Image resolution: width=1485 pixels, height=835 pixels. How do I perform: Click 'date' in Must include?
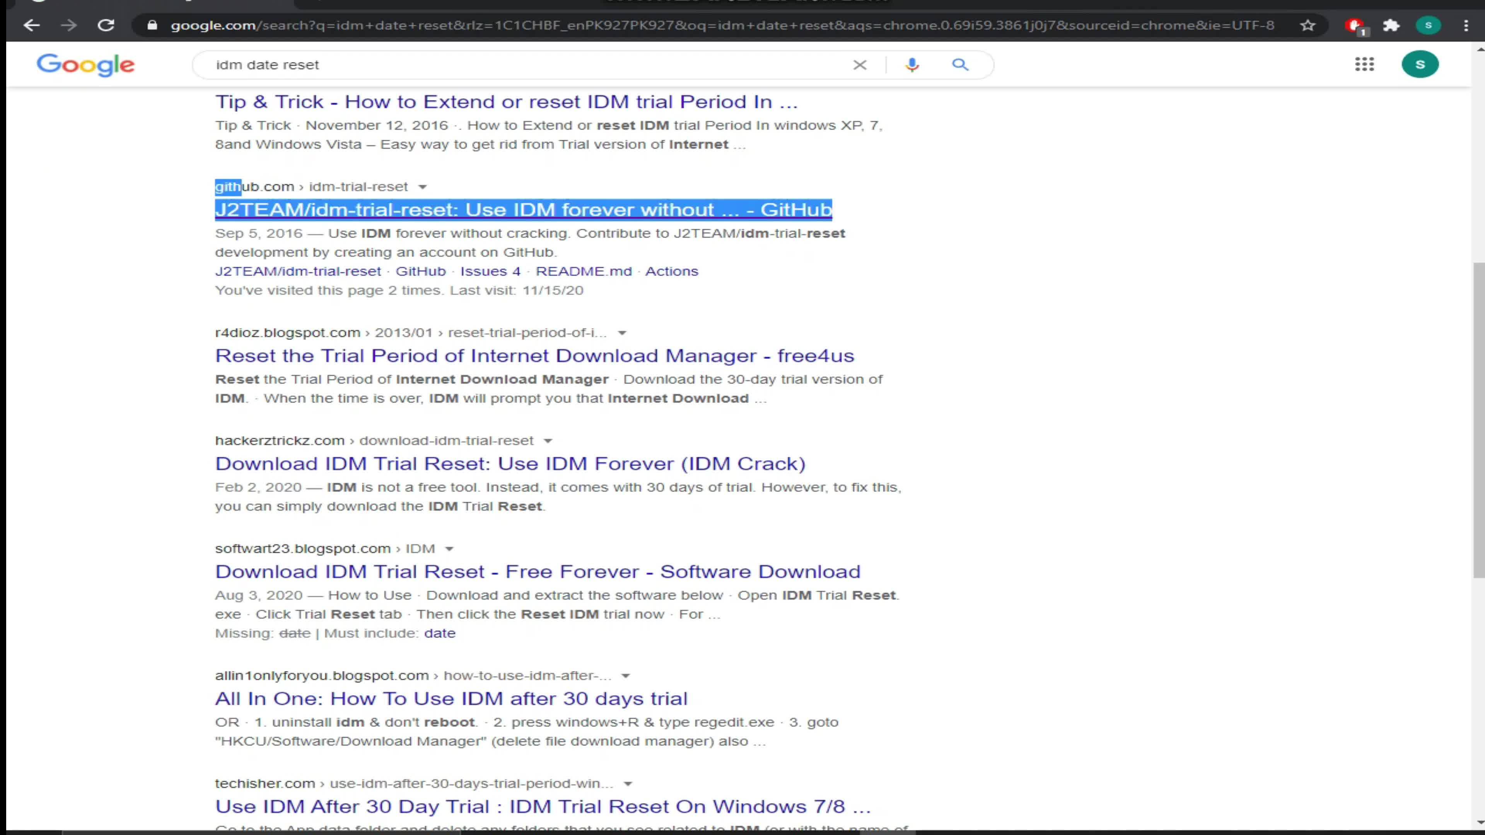[440, 633]
